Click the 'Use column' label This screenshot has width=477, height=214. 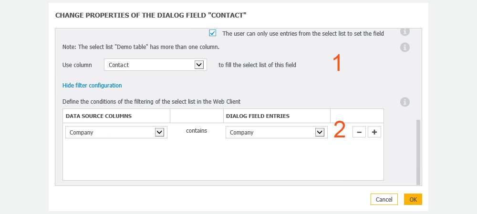pos(77,65)
